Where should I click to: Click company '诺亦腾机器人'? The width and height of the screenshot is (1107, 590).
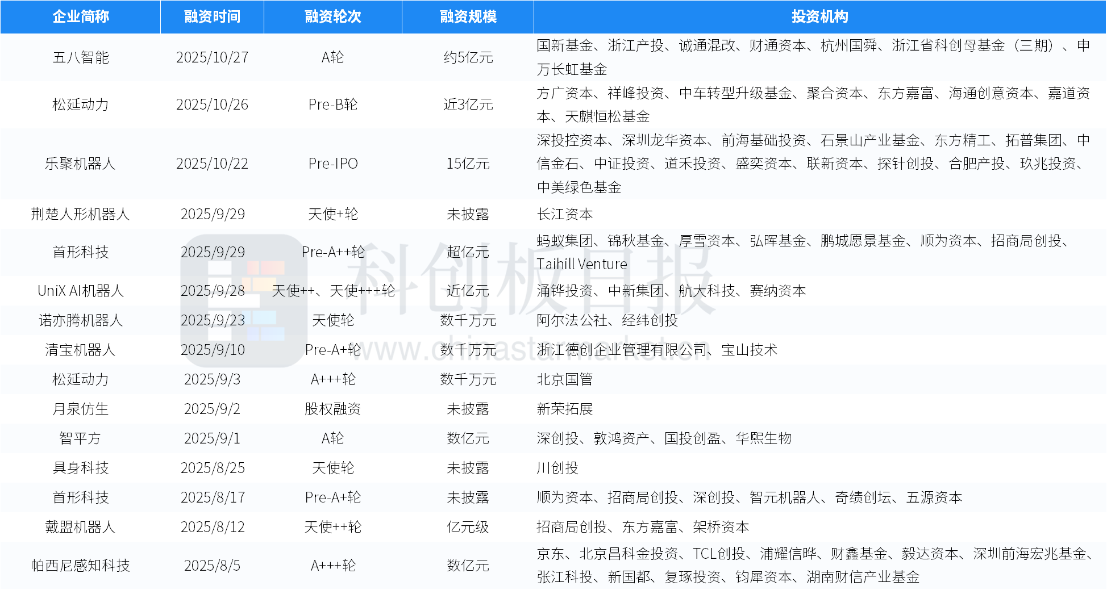tap(81, 320)
